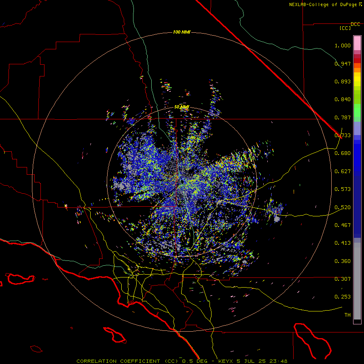The height and width of the screenshot is (364, 364).
Task: Click the 0.5 DEG elevation text
Action: pyautogui.click(x=195, y=361)
